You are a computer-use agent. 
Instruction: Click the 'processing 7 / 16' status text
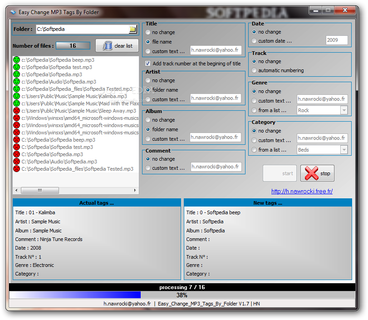click(x=182, y=287)
